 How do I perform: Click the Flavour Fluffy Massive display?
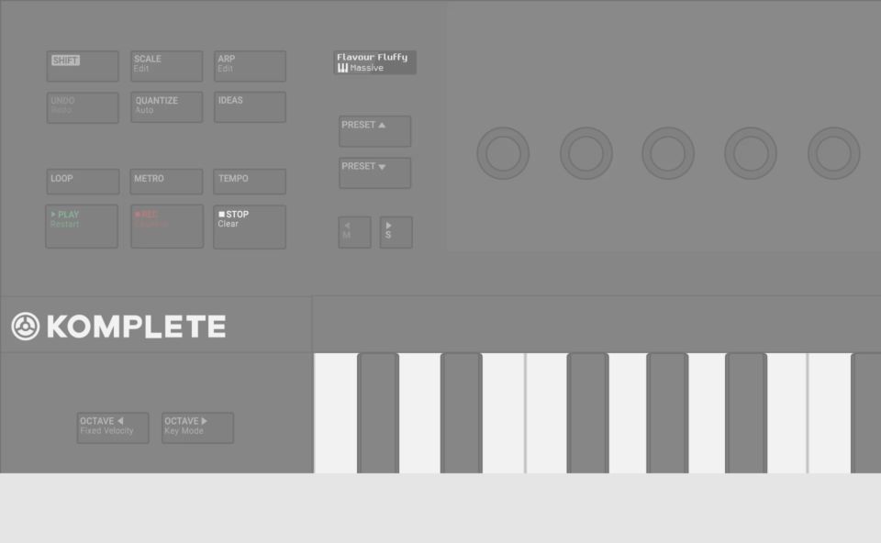[x=374, y=63]
